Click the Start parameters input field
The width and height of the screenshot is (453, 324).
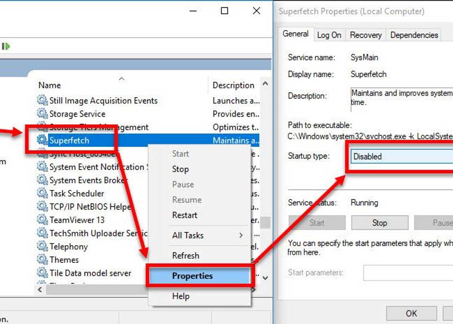point(408,273)
